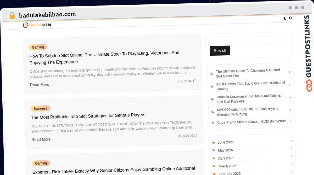314x175 pixels.
Task: Open 'Rahasia Kesuksesan Di Dunia Judi Online' link
Action: pyautogui.click(x=249, y=99)
